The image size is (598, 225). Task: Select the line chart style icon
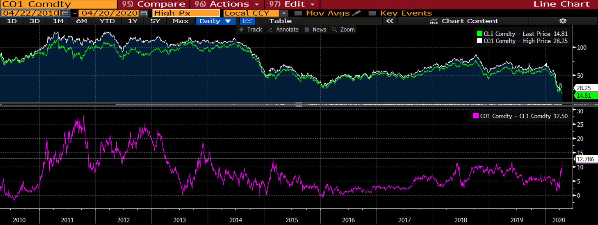coord(247,21)
